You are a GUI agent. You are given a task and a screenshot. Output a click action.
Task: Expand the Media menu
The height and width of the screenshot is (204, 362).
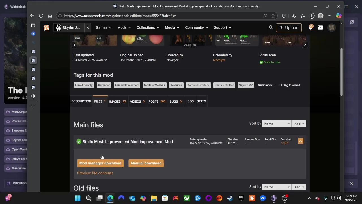(x=172, y=27)
